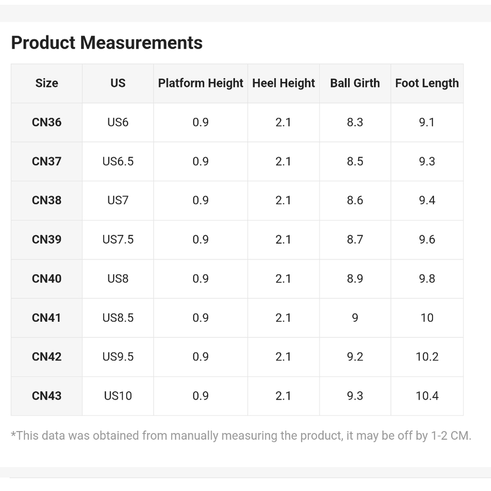Click the 10.4 foot length value

pyautogui.click(x=427, y=396)
